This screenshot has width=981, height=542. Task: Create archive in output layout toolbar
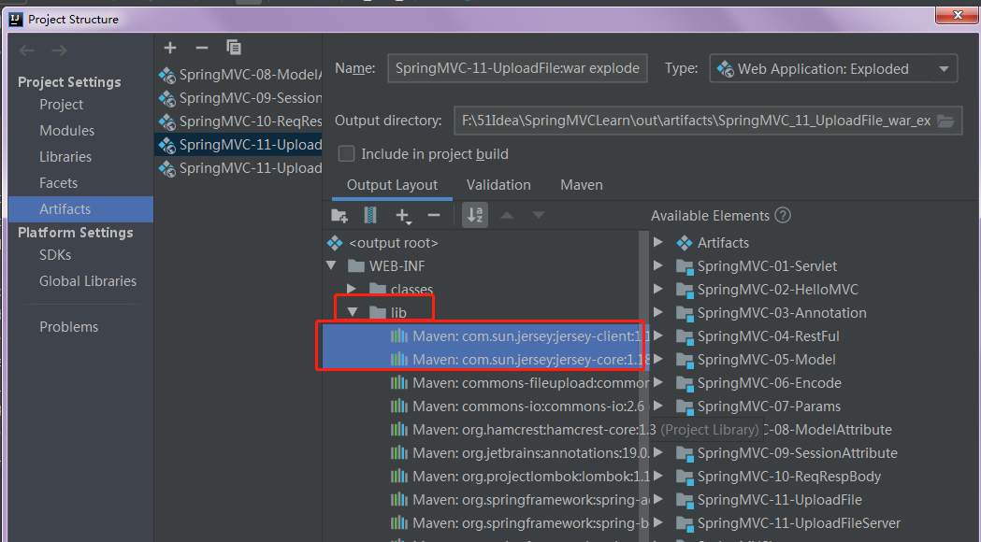tap(369, 216)
